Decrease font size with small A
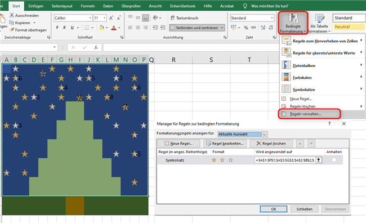Image resolution: width=366 pixels, height=223 pixels. (119, 18)
